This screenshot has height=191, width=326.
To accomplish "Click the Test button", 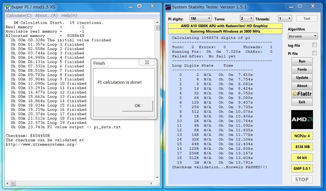I will point(307,18).
